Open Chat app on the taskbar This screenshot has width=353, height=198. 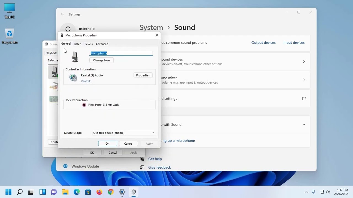54,192
